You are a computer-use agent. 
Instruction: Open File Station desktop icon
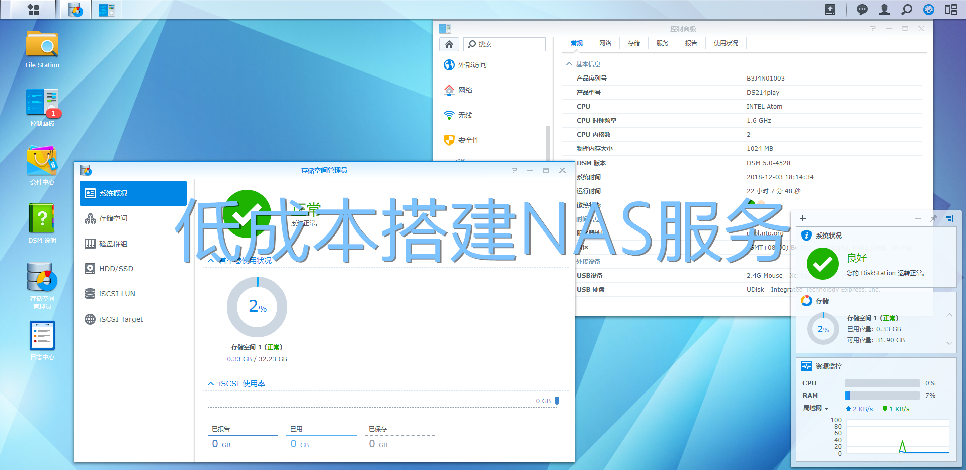[x=42, y=49]
